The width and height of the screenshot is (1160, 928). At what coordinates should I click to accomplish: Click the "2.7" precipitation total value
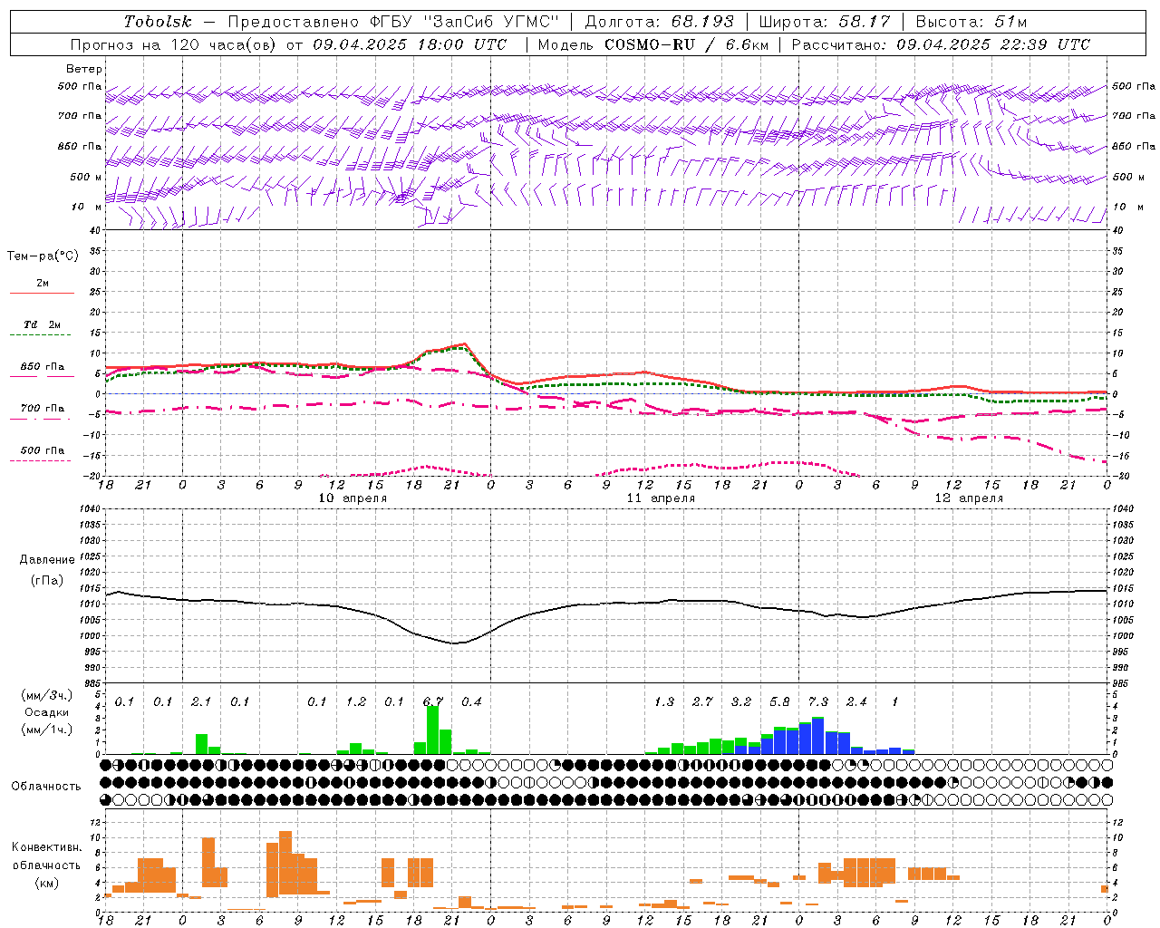coord(702,702)
